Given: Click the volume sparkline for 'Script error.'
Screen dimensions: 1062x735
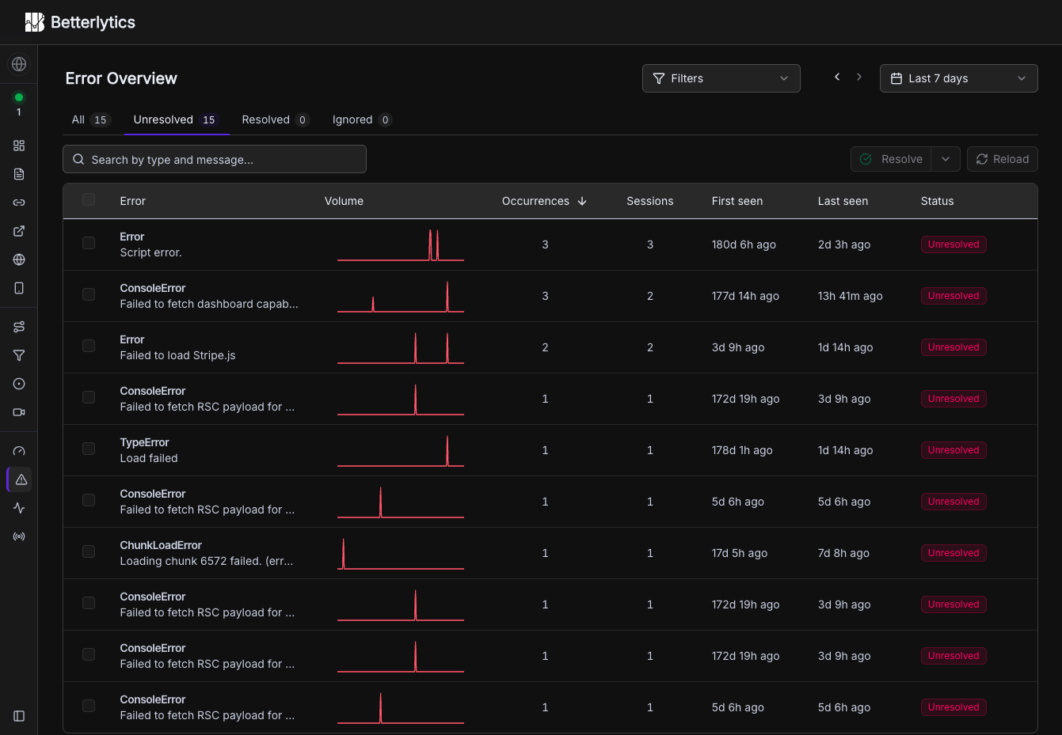Looking at the screenshot, I should [x=401, y=244].
